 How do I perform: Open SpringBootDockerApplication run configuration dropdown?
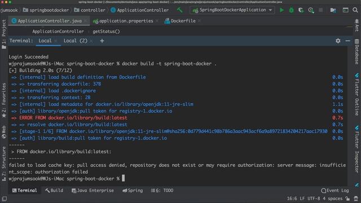[x=232, y=10]
